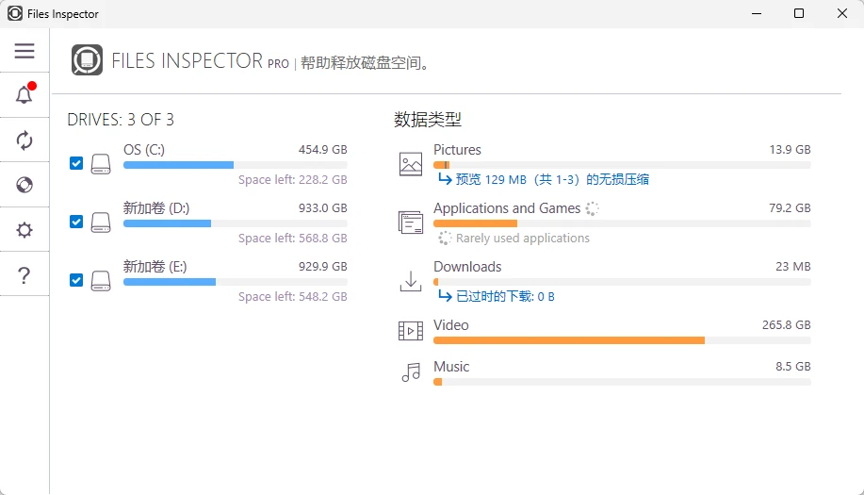Screen dimensions: 864x495
Task: Click the Music note icon
Action: tap(411, 372)
